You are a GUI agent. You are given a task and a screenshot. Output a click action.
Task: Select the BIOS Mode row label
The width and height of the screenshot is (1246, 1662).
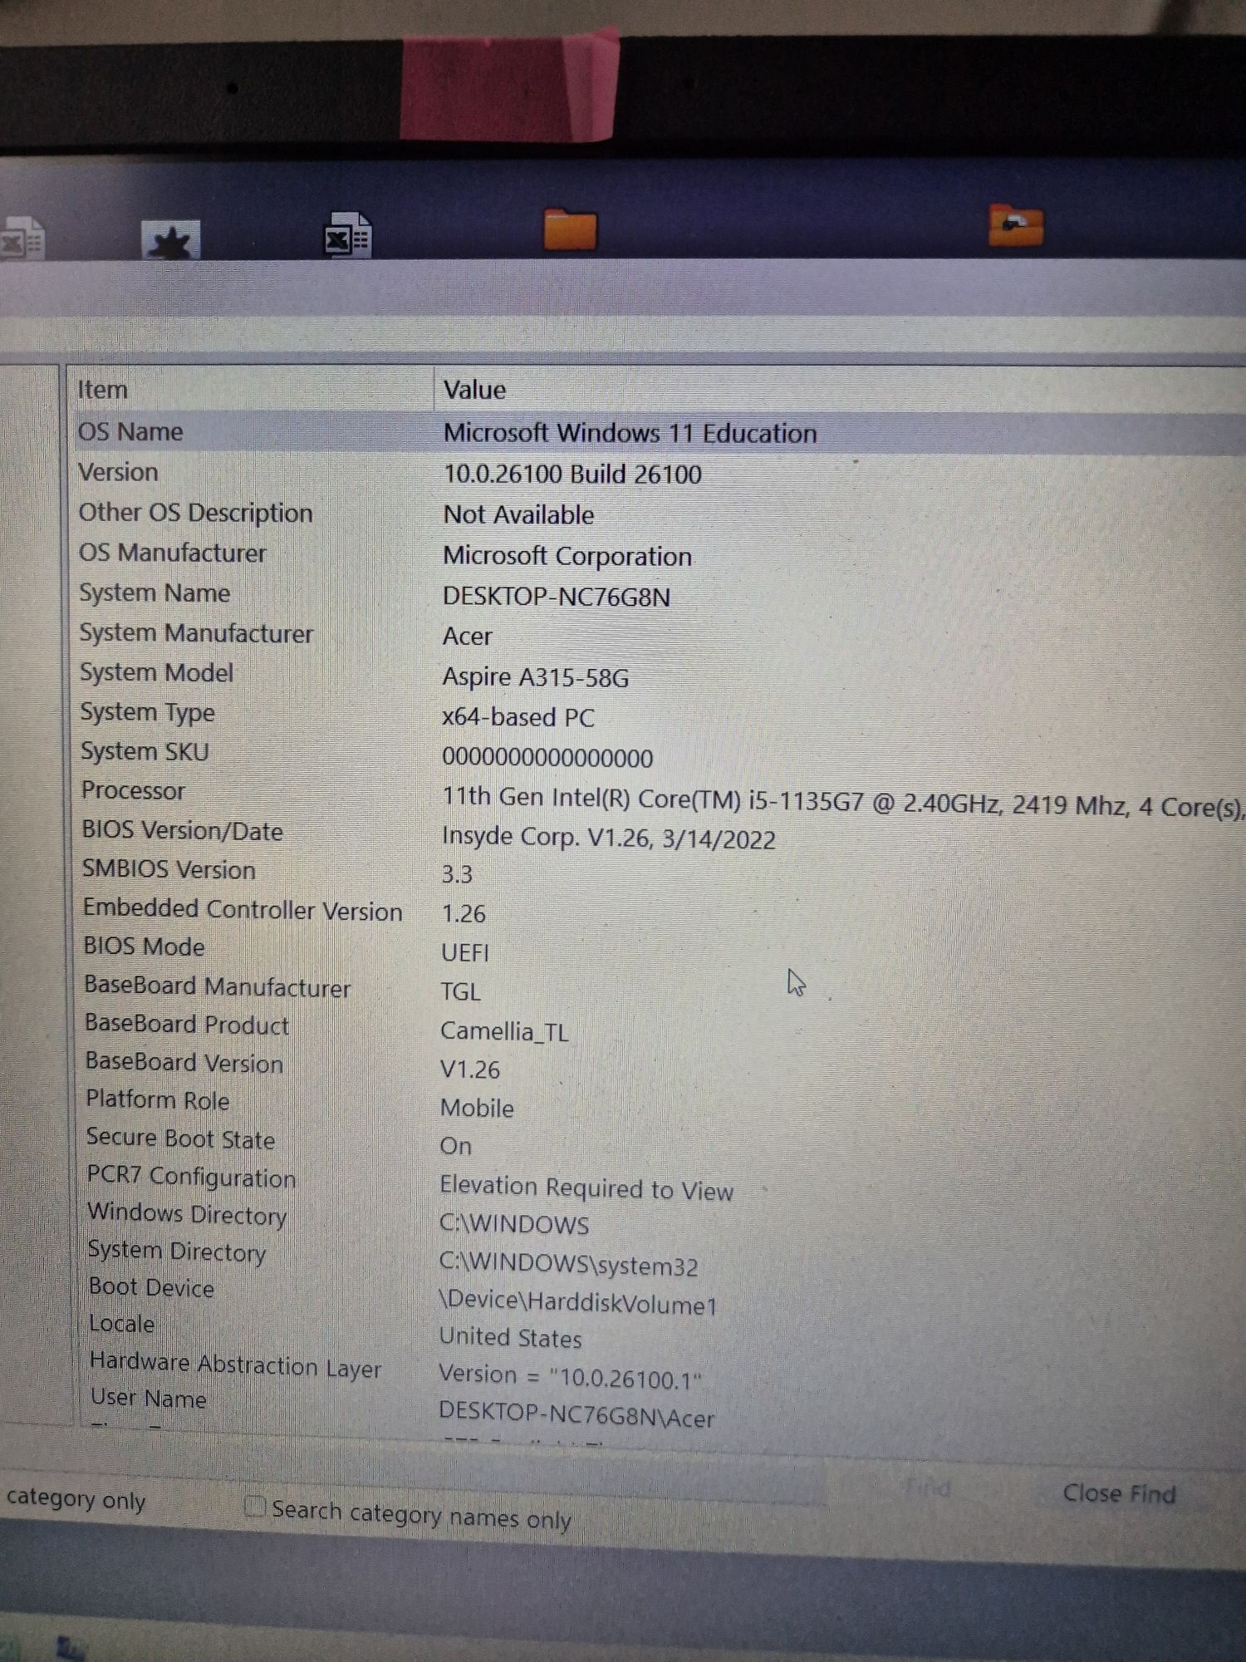145,947
